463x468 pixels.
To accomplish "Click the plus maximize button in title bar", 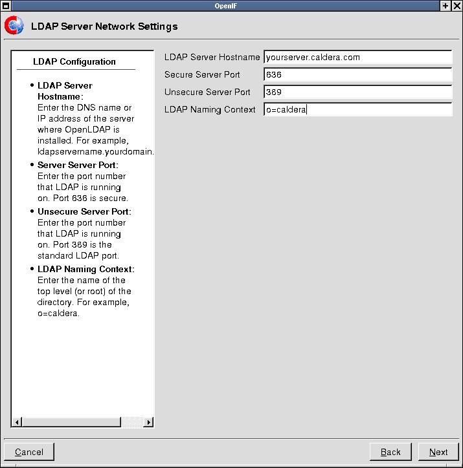I will [x=446, y=5].
